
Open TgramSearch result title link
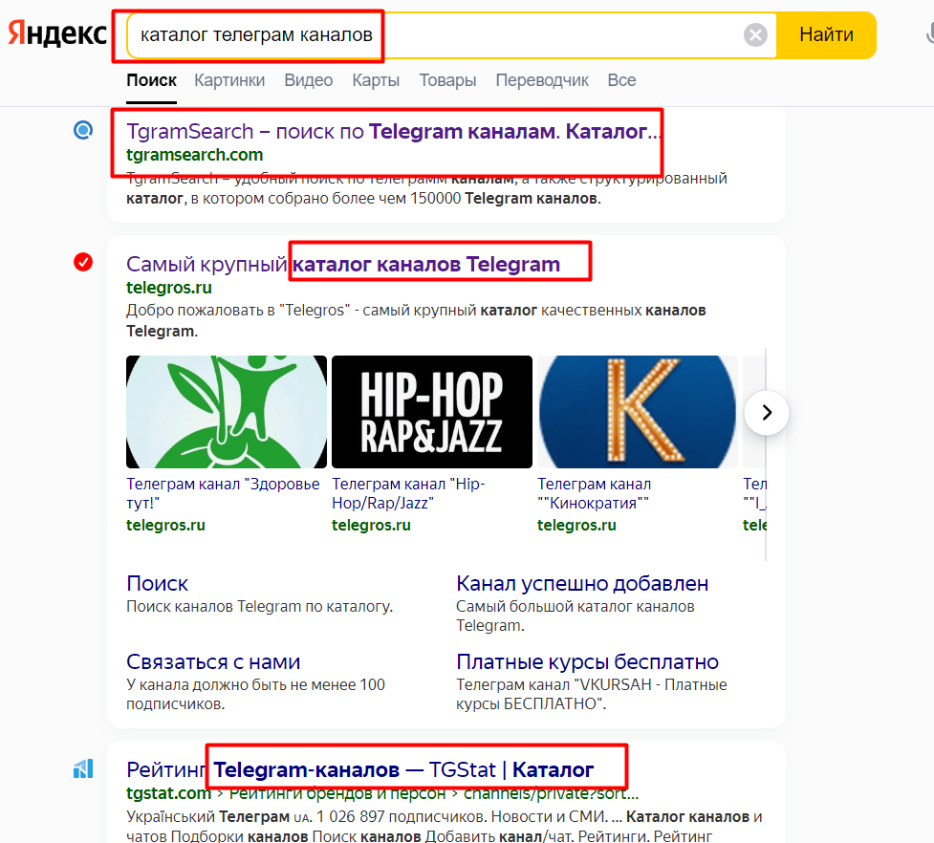[393, 132]
